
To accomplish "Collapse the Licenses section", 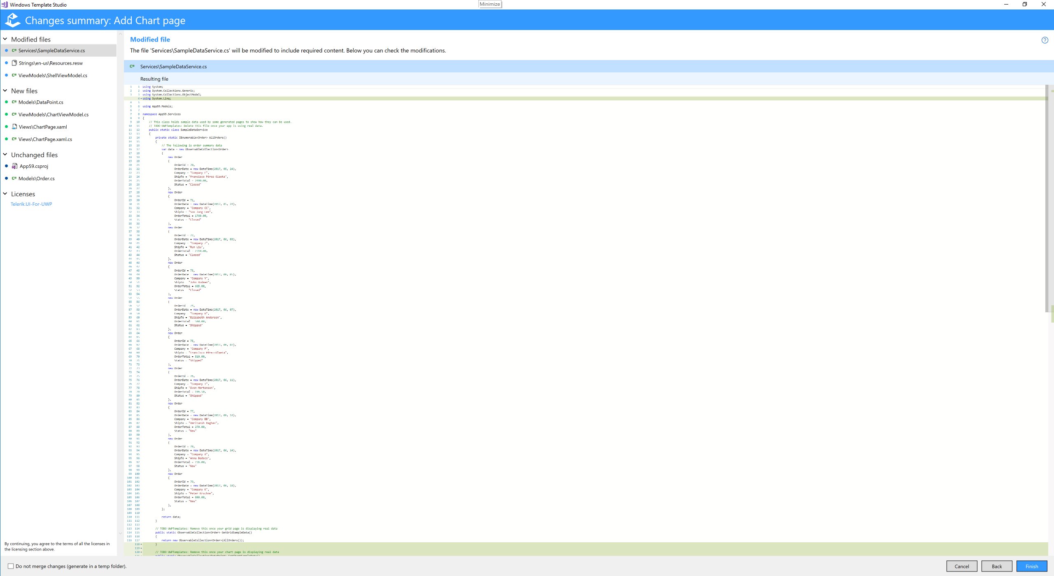I will pos(5,193).
